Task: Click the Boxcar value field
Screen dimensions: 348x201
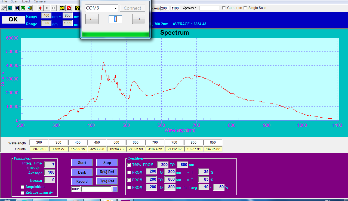Action: pyautogui.click(x=50, y=180)
